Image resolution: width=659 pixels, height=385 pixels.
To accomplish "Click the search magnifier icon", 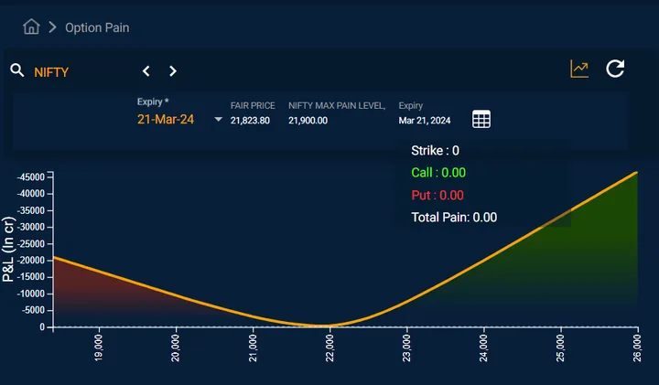I will (x=17, y=70).
